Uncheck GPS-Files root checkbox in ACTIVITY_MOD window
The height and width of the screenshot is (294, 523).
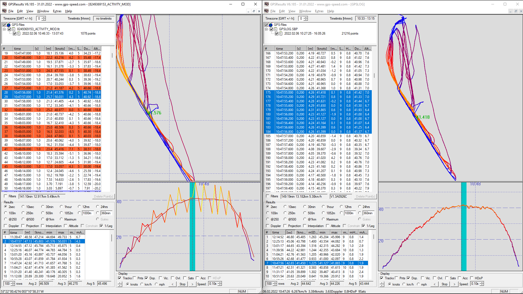(4, 25)
